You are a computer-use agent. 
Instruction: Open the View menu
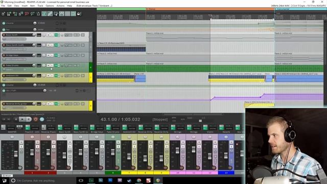[x=16, y=6]
